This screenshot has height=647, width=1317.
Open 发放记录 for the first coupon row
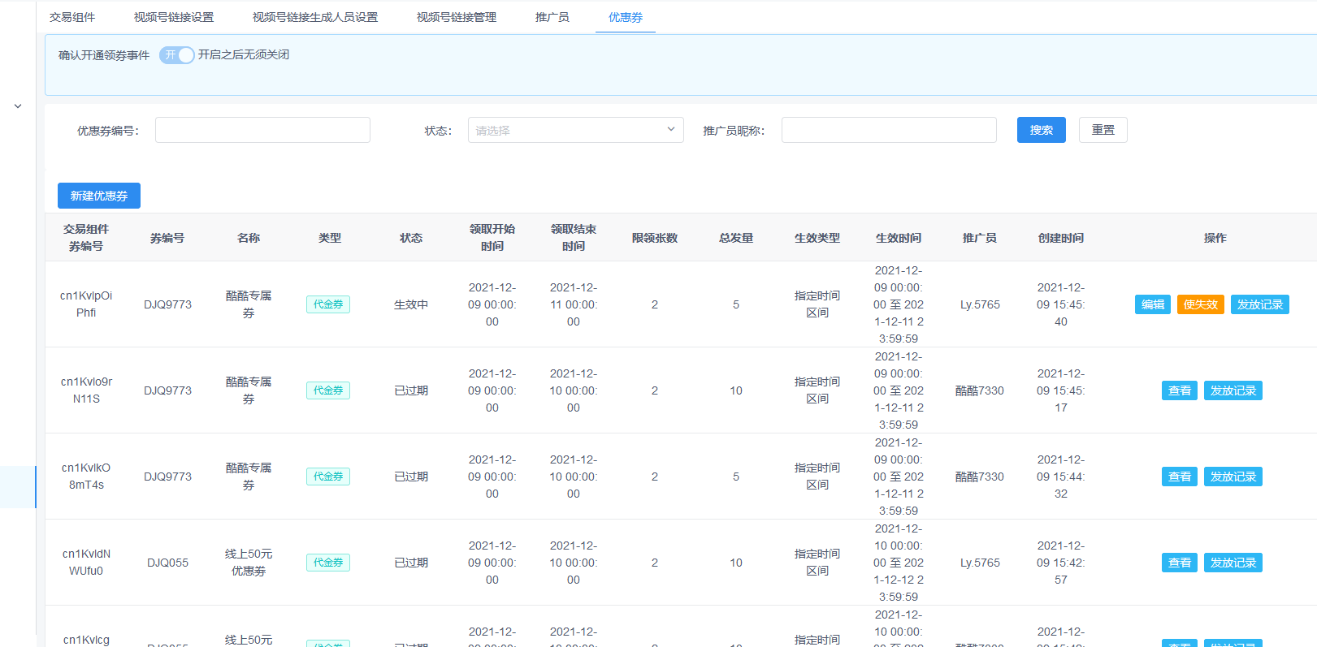point(1259,304)
